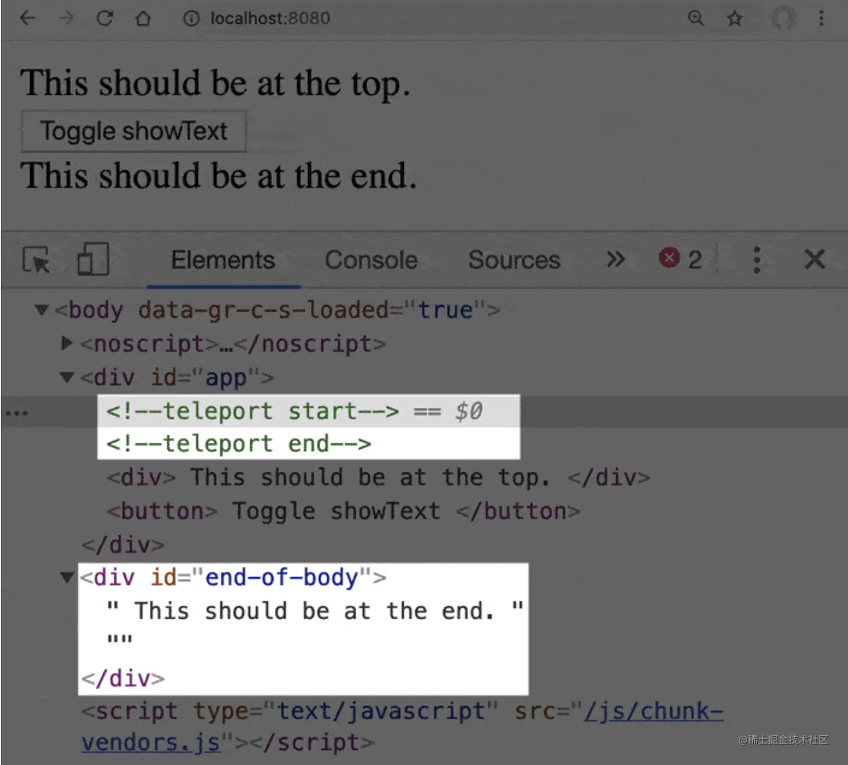Bookmark this page with the star icon
The width and height of the screenshot is (848, 765).
735,19
